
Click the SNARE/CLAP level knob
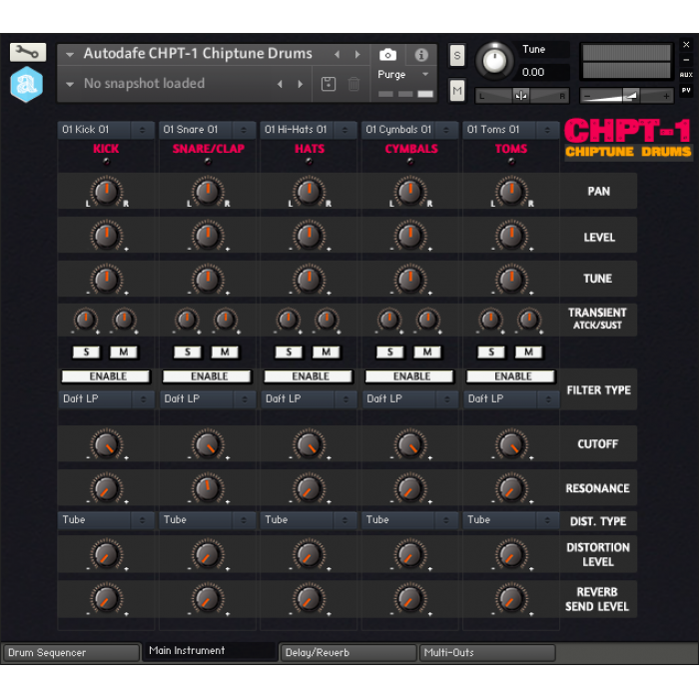208,235
